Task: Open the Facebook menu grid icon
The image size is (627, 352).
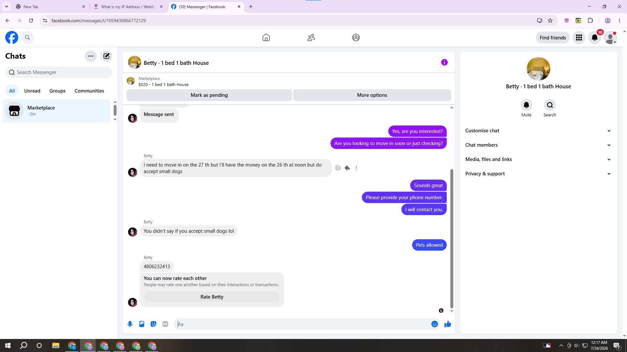Action: point(579,37)
